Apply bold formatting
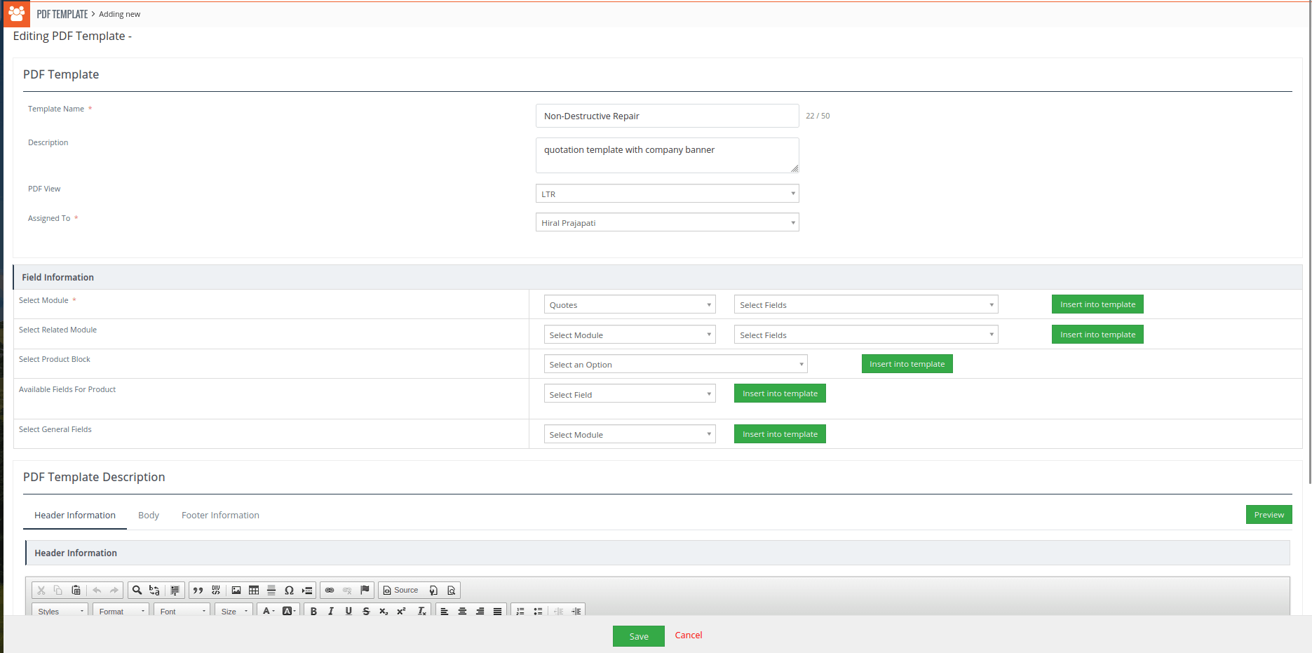The width and height of the screenshot is (1312, 653). (313, 611)
